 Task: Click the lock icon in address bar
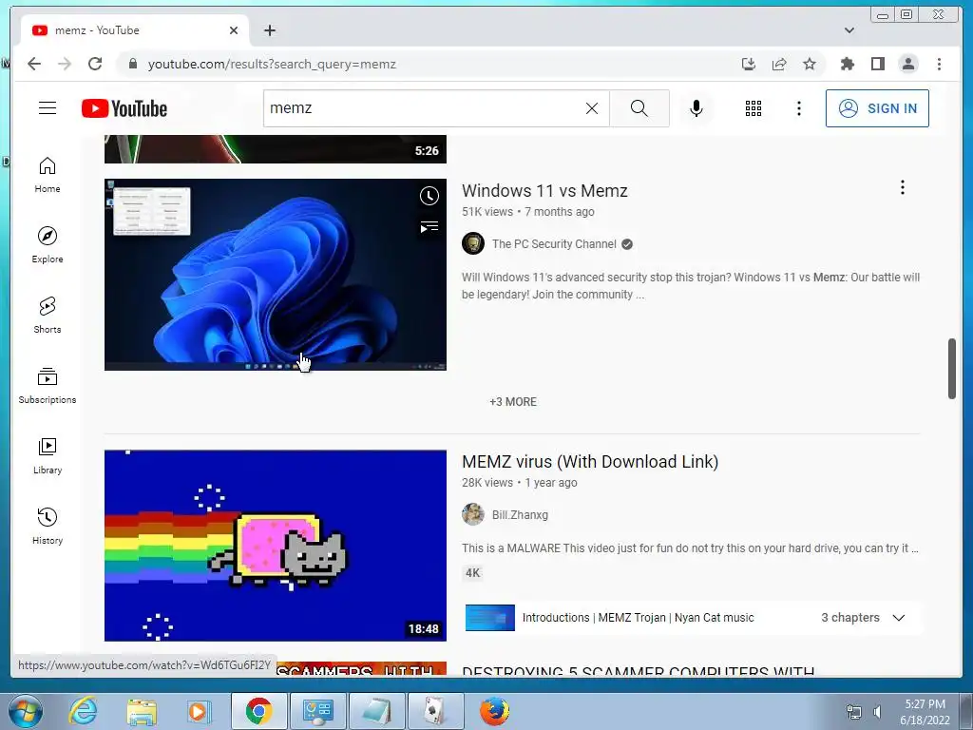coord(132,64)
